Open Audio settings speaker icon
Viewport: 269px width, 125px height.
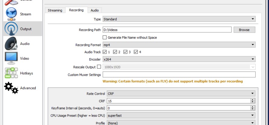click(11, 44)
